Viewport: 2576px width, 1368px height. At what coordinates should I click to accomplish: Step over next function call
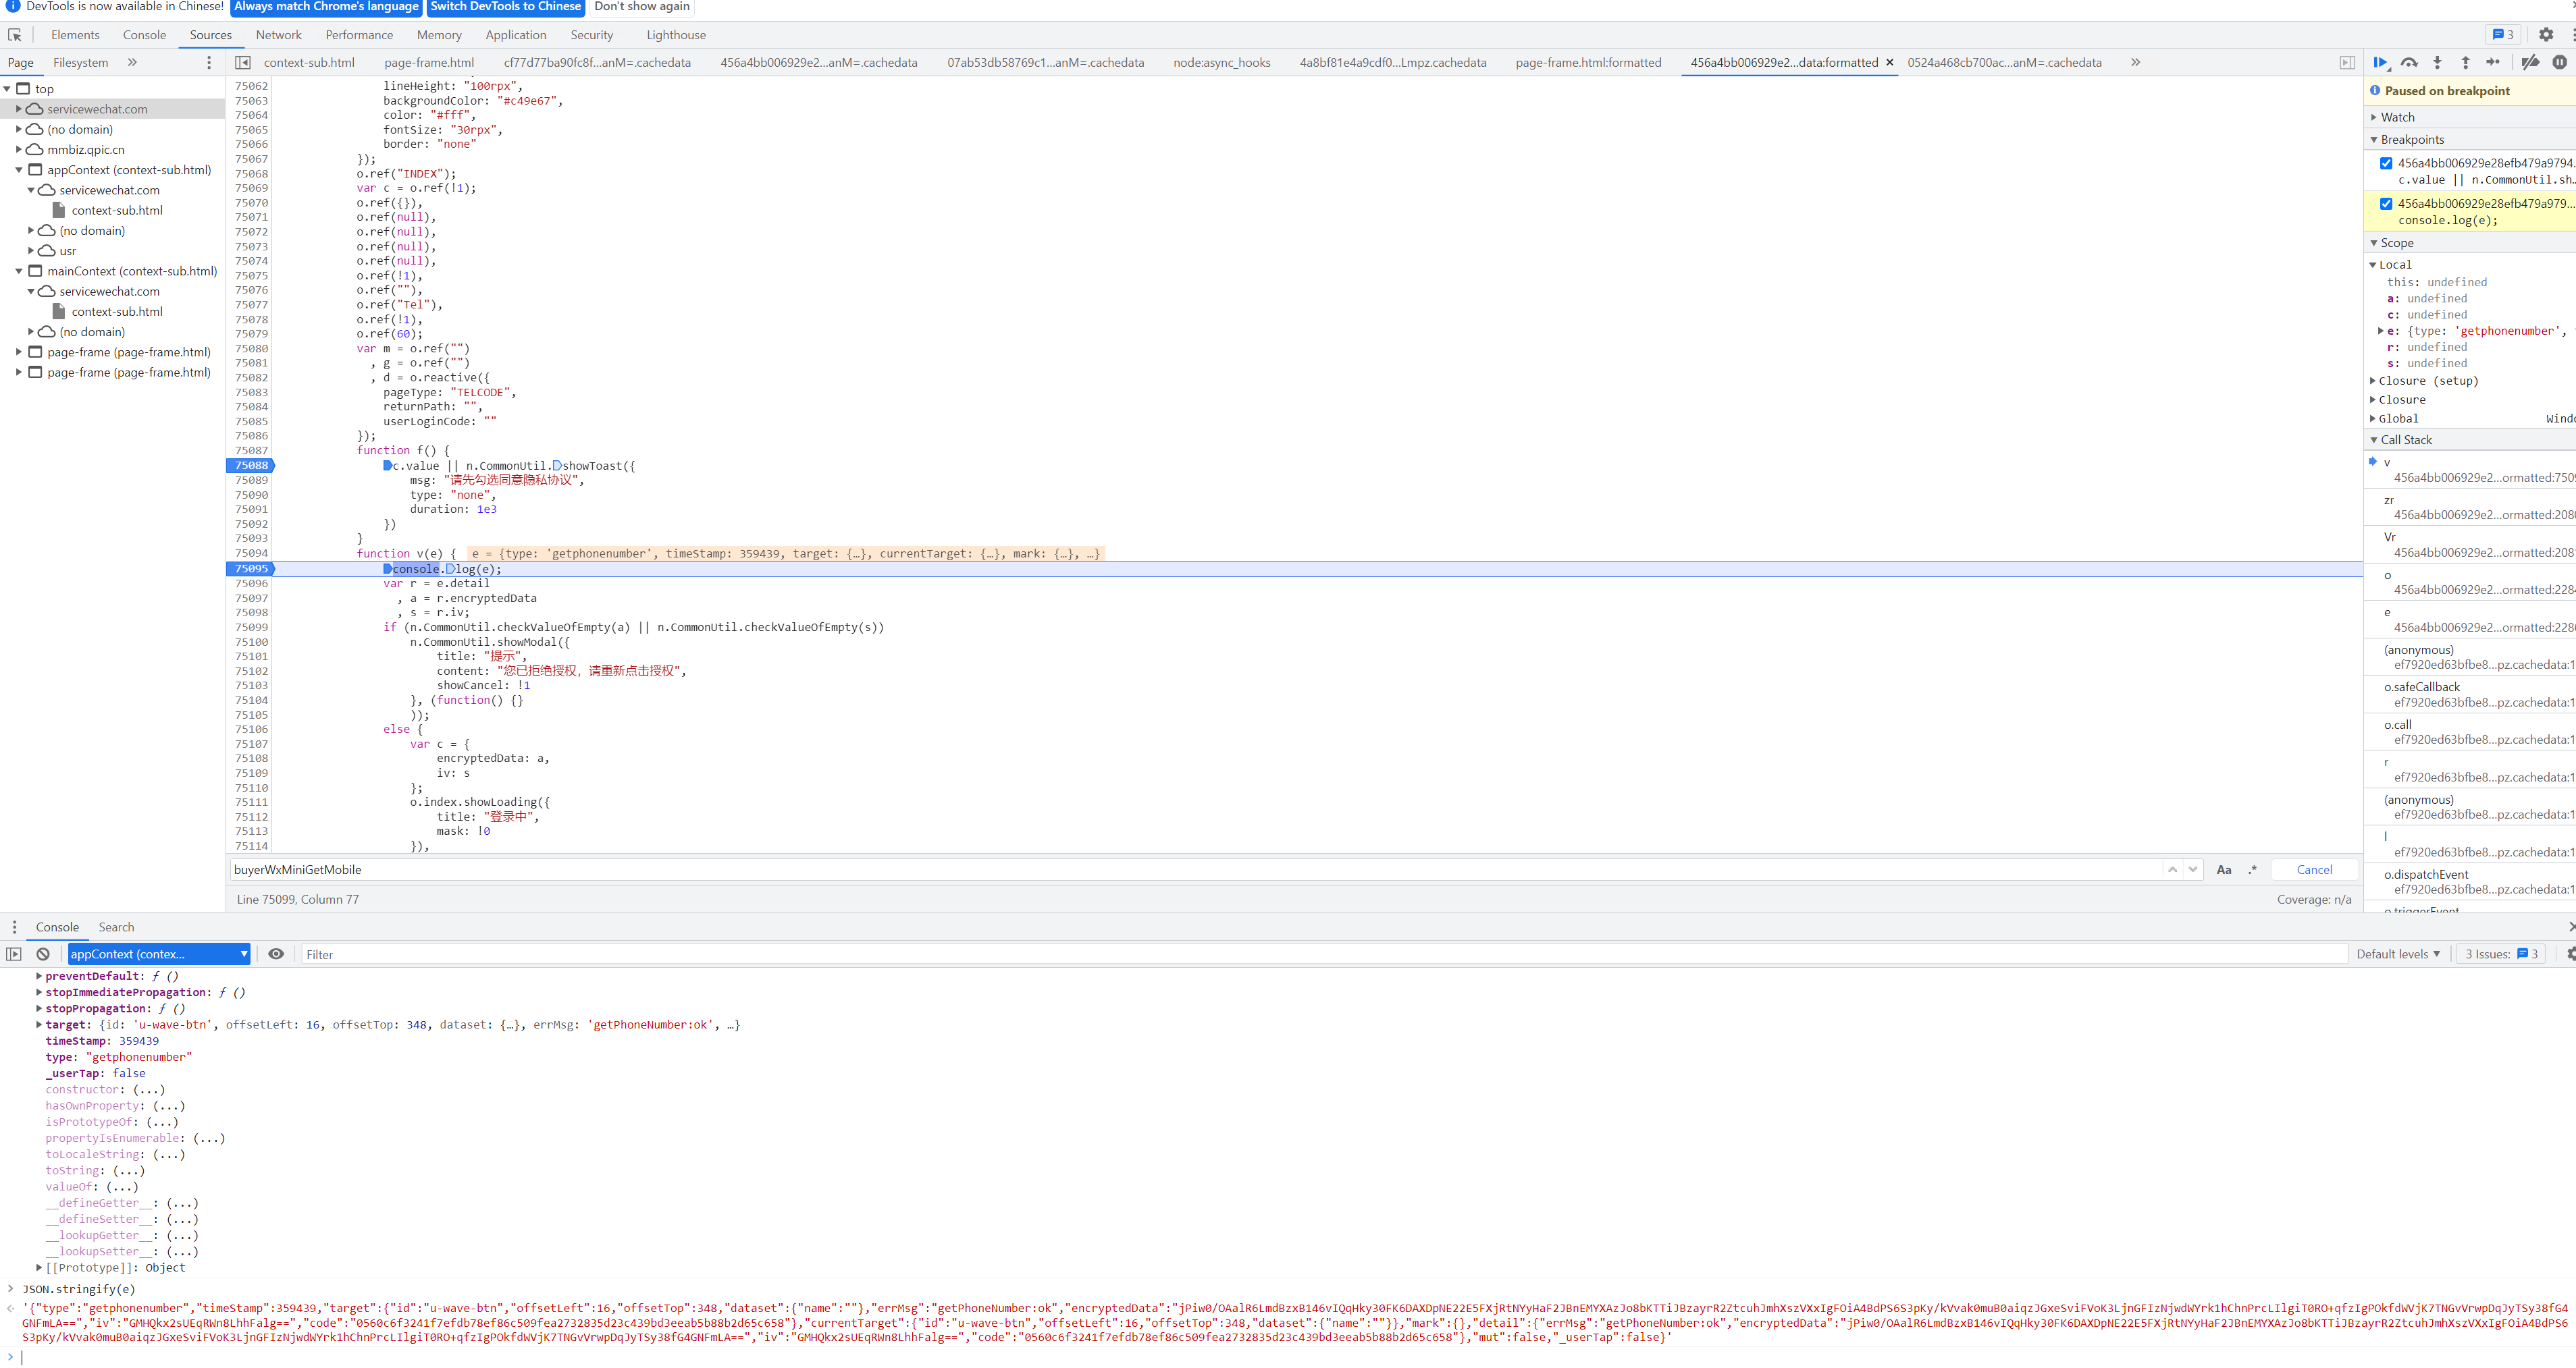coord(2409,63)
